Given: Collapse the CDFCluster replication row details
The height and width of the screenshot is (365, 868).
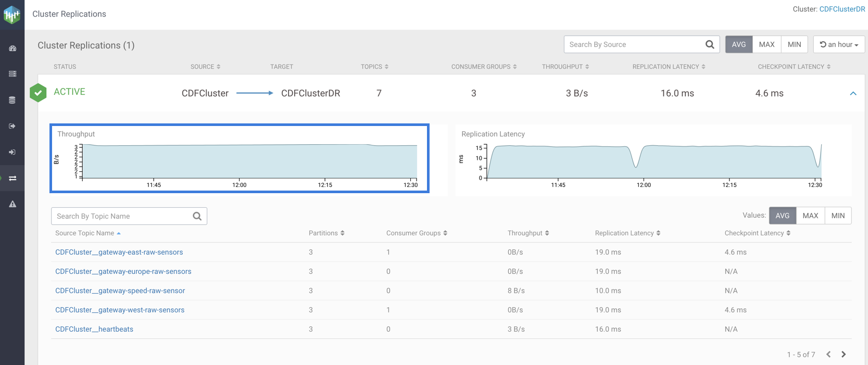Looking at the screenshot, I should (x=853, y=94).
